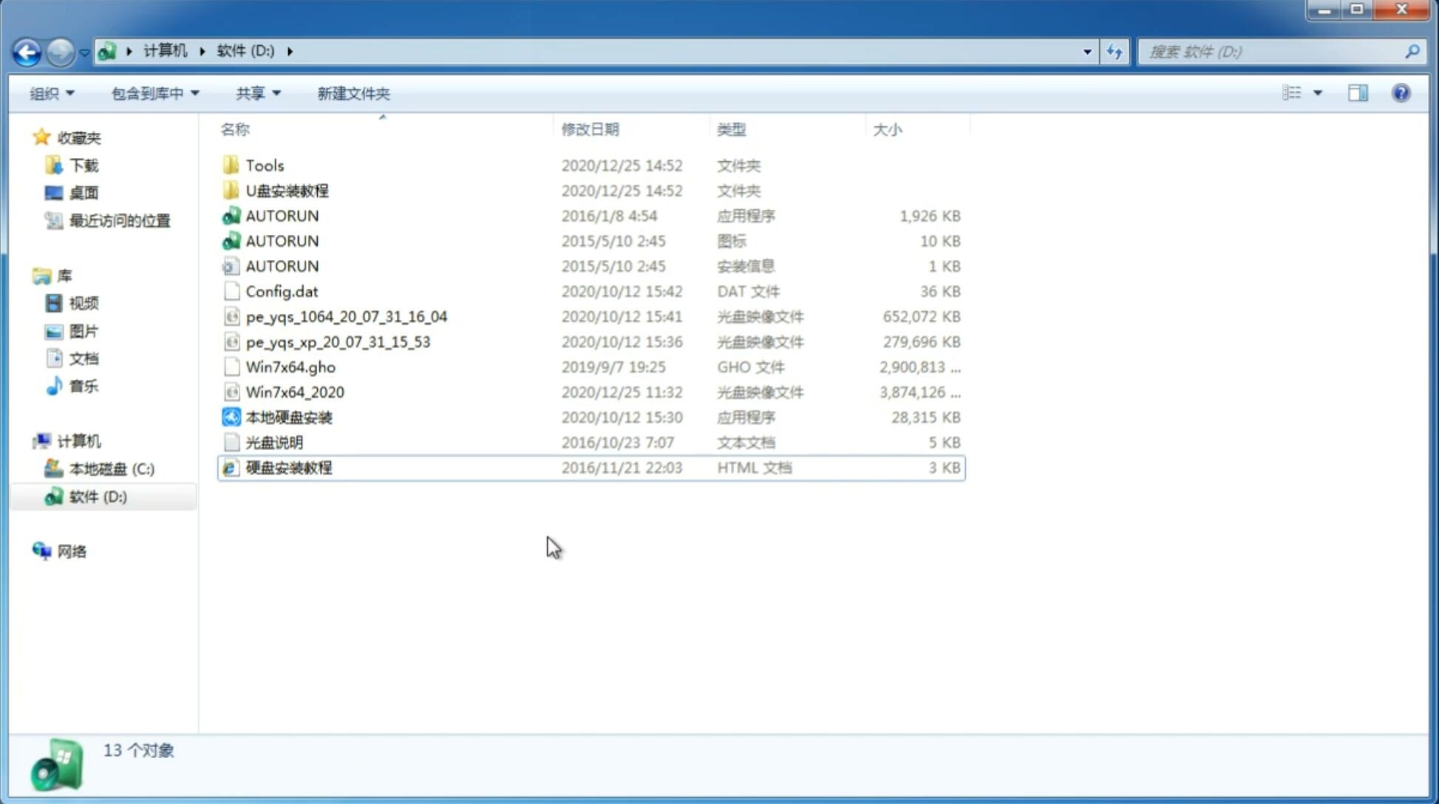Open pe_yqs_1064 disc image file

pyautogui.click(x=347, y=316)
